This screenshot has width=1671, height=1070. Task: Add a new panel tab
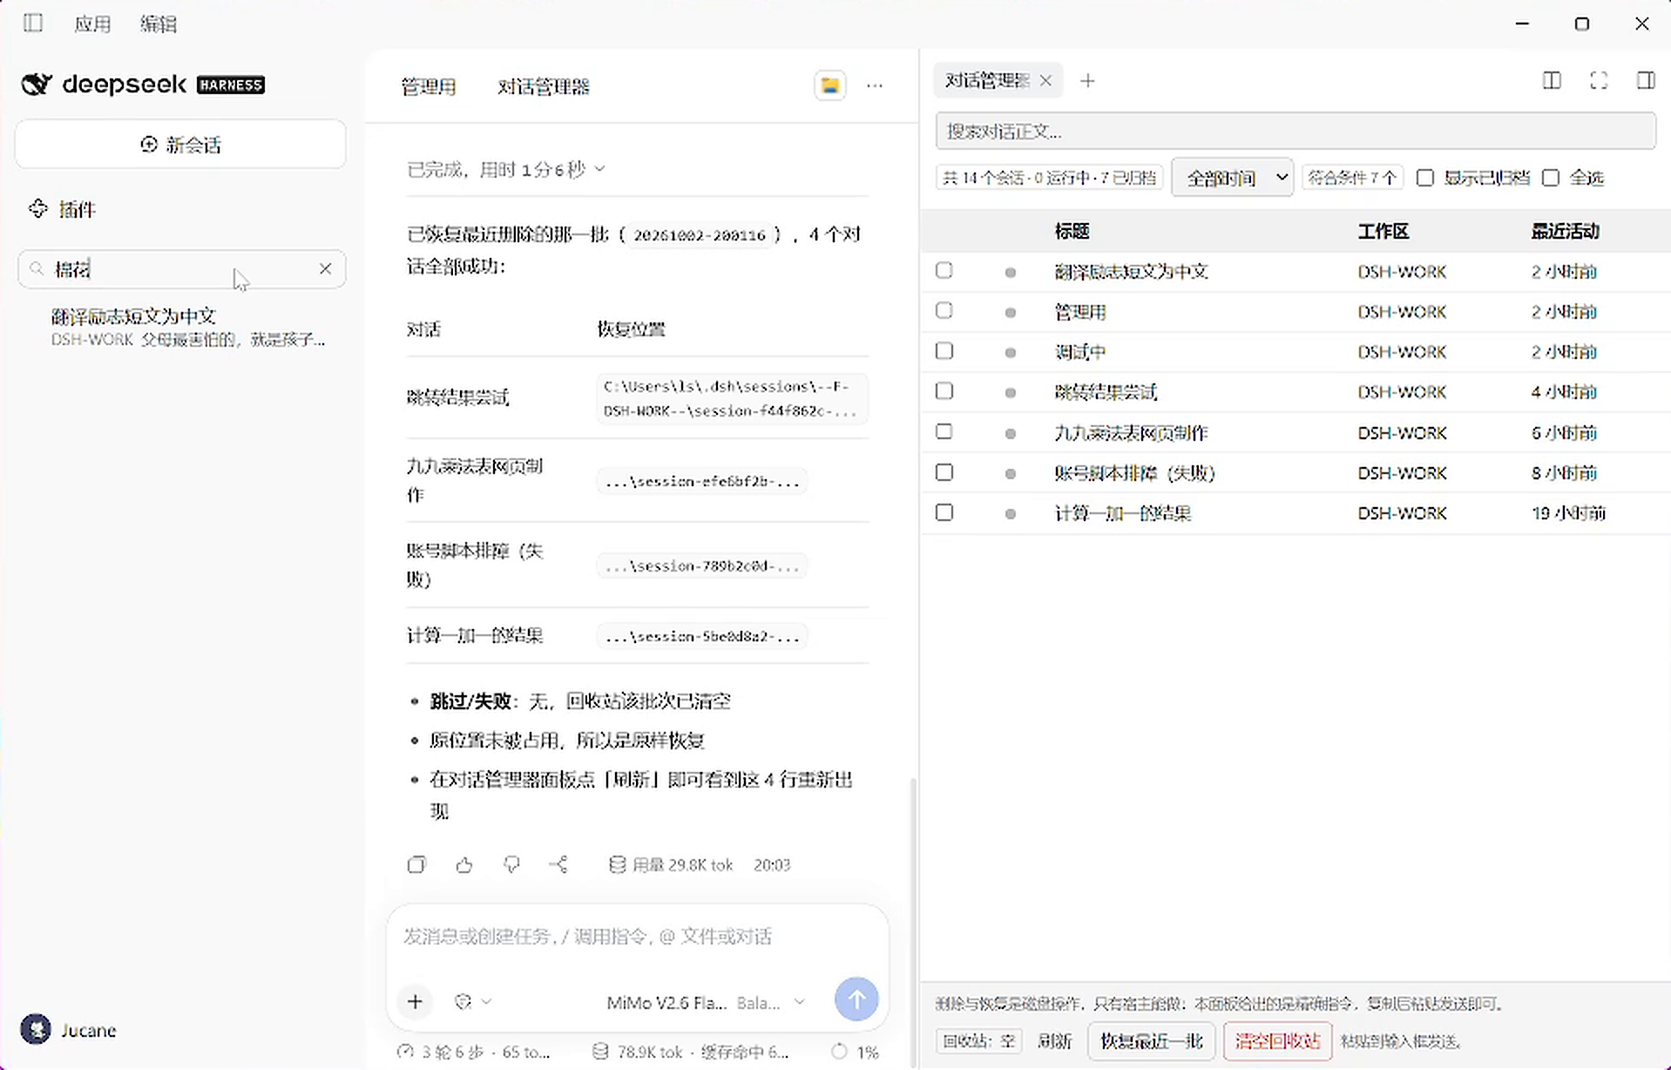click(1087, 80)
